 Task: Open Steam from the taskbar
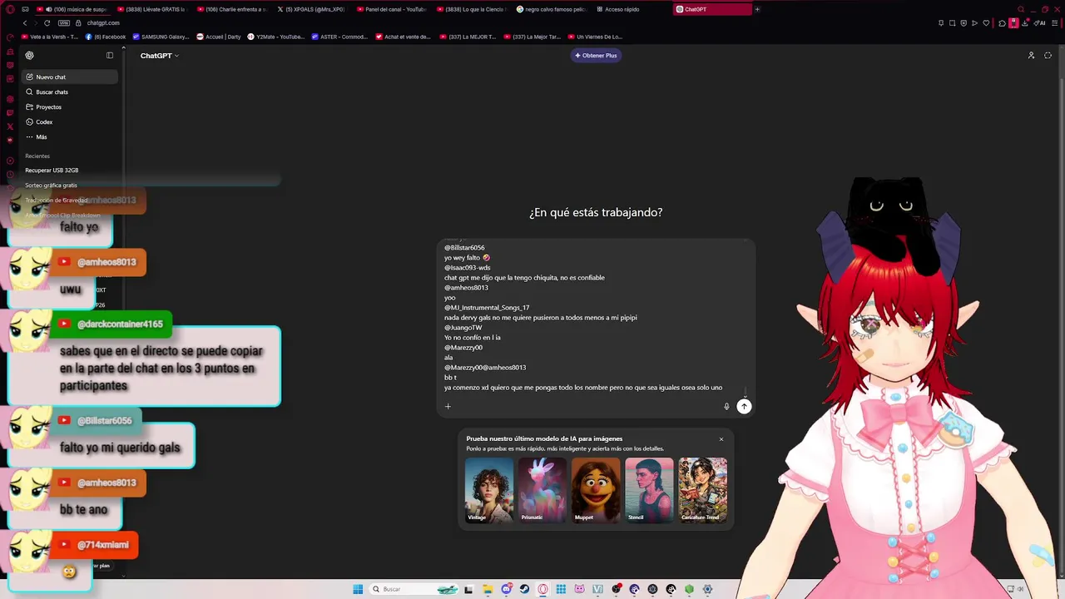click(524, 589)
